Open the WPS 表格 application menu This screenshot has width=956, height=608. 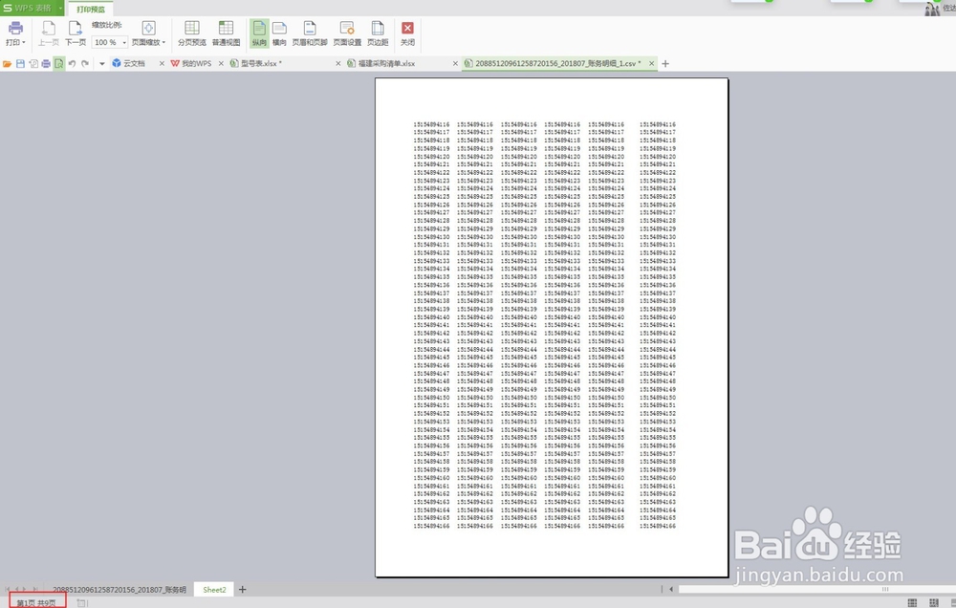[28, 8]
